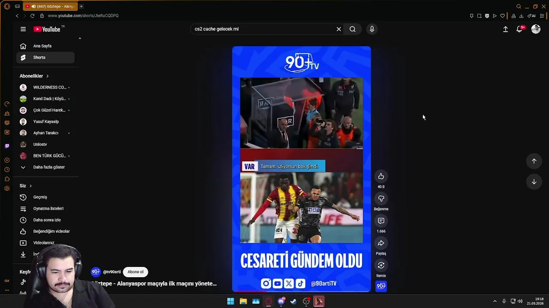Open Beğendiğim videolar
The width and height of the screenshot is (549, 308).
[x=45, y=231]
